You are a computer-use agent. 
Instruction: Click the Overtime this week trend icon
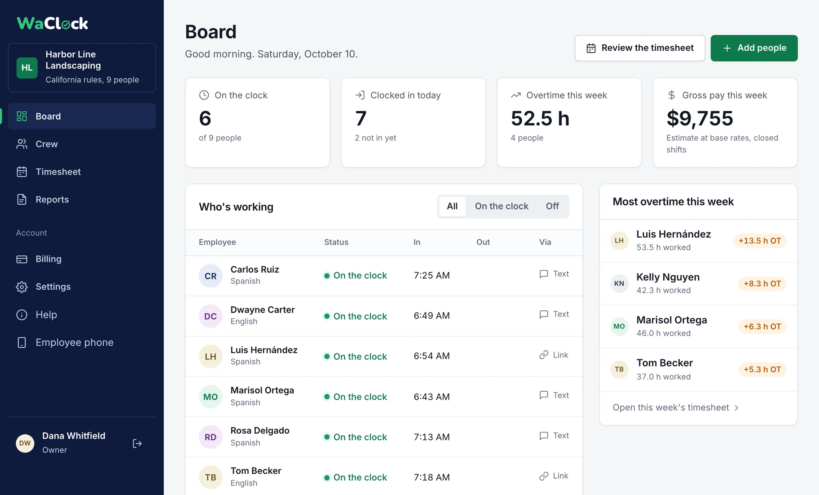pos(516,95)
